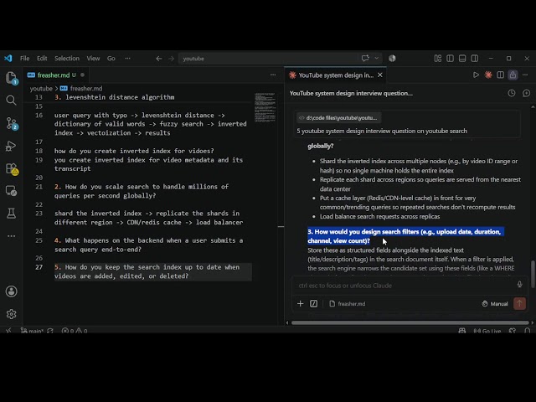Switch to YouTube system design Claude tab
Image resolution: width=536 pixels, height=402 pixels.
point(335,75)
